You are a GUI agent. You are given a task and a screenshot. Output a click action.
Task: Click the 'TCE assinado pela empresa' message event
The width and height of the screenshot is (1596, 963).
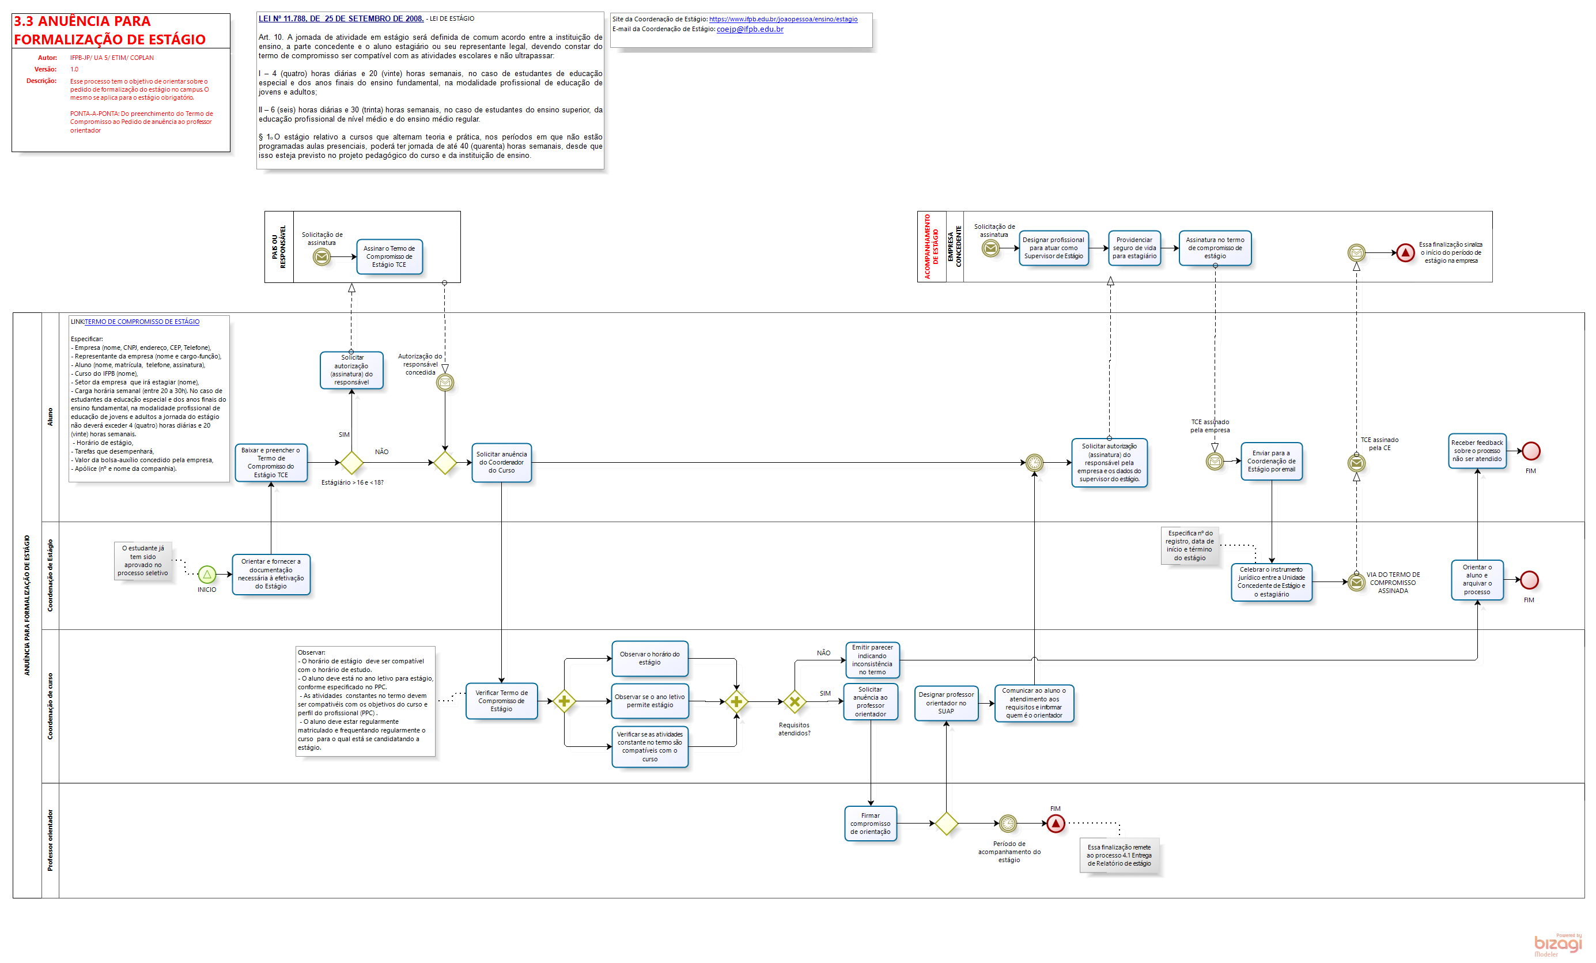tap(1215, 462)
